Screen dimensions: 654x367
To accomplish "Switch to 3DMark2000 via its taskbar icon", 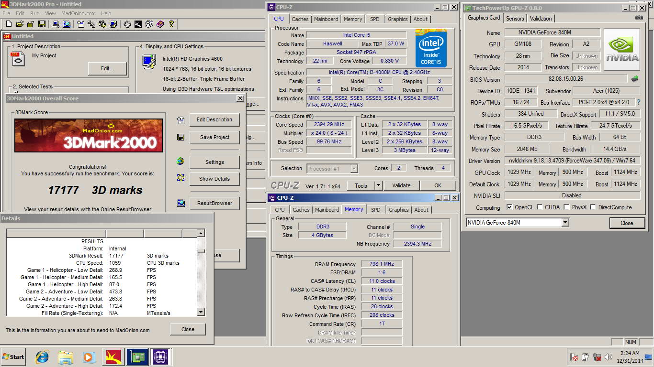I will point(114,357).
